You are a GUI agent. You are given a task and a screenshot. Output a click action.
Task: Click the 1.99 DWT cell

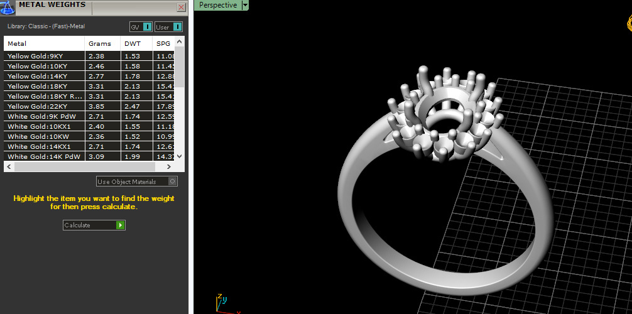pos(136,156)
